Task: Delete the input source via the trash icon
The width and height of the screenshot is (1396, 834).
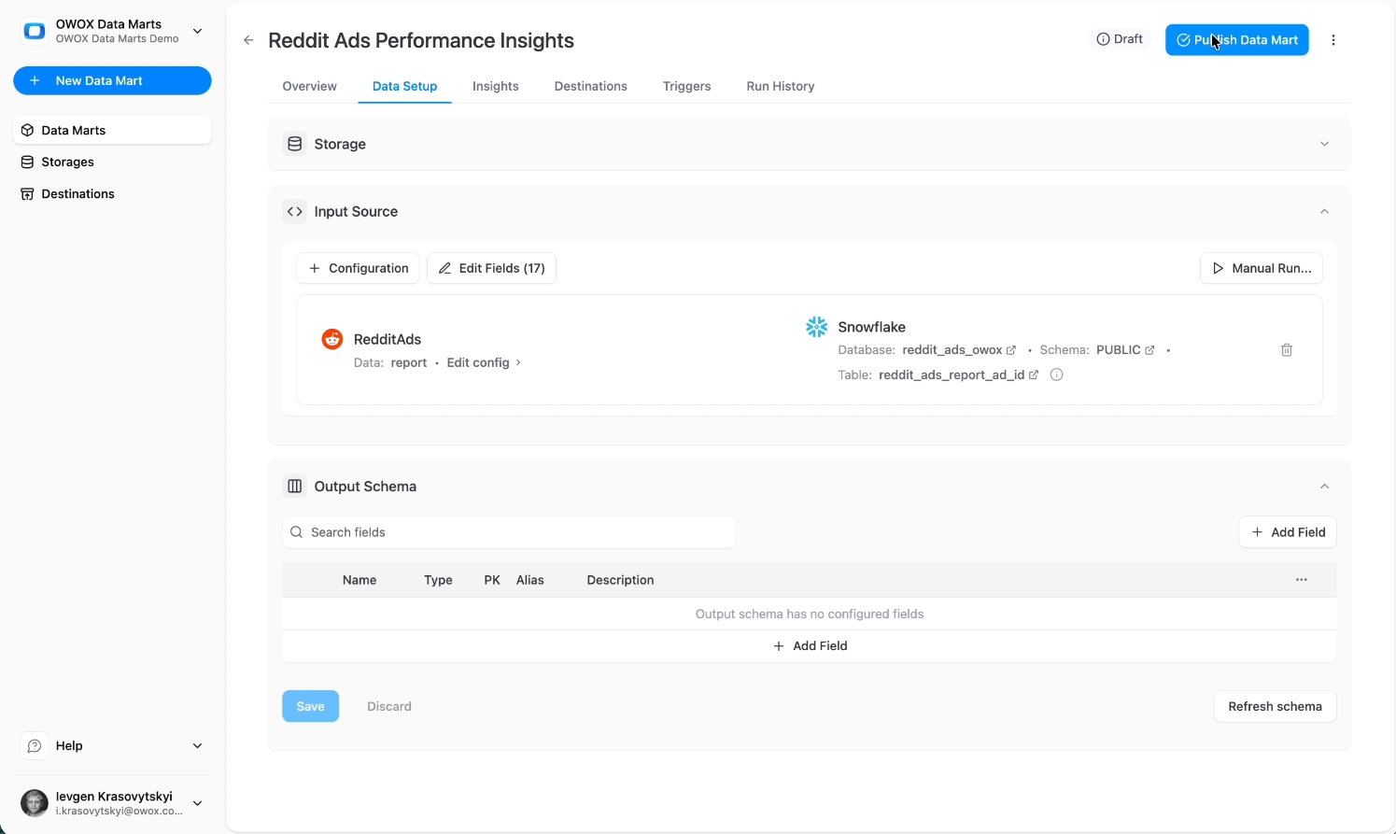Action: click(1287, 349)
